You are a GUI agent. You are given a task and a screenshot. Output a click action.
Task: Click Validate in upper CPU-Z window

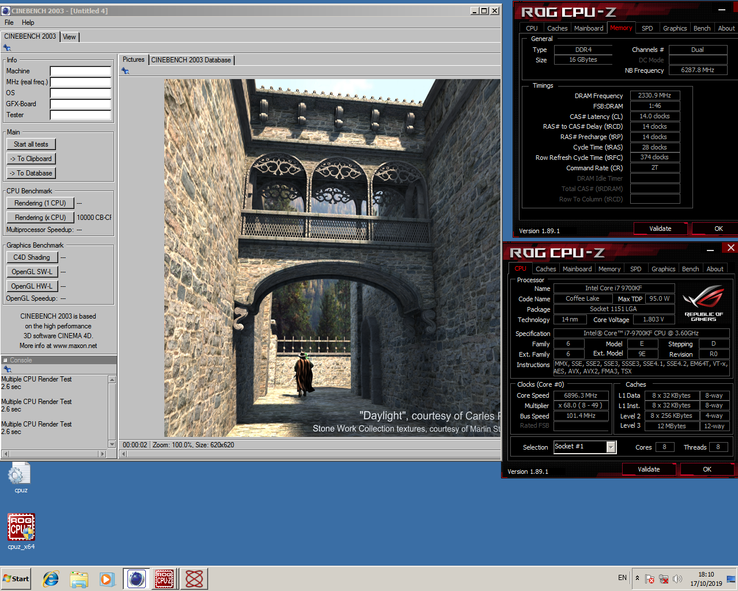tap(660, 229)
